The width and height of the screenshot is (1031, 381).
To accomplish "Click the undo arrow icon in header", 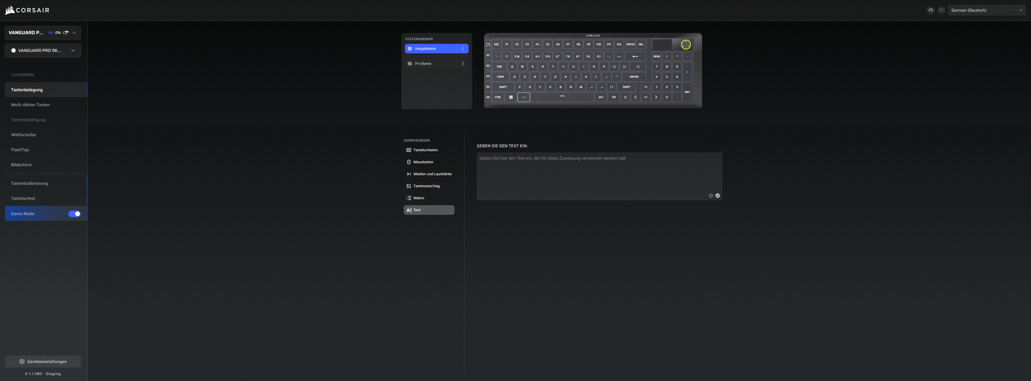I will [x=930, y=10].
